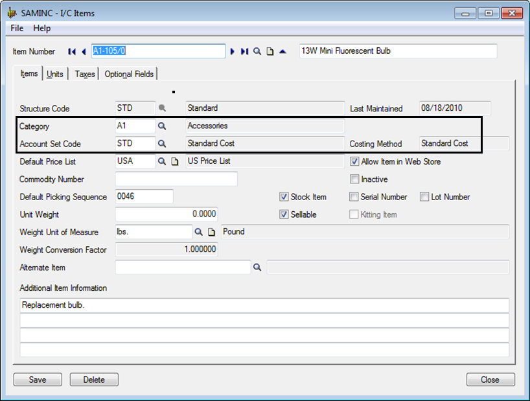
Task: Click the Costing Method value Standard Cost
Action: [464, 144]
